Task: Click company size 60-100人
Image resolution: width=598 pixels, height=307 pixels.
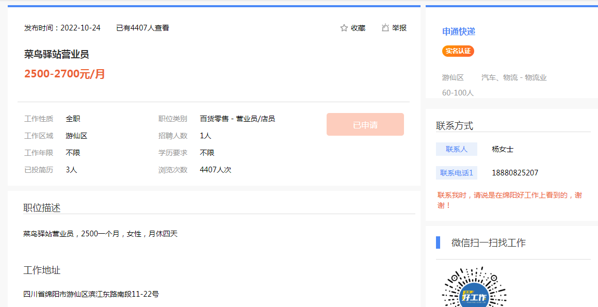Action: 458,93
